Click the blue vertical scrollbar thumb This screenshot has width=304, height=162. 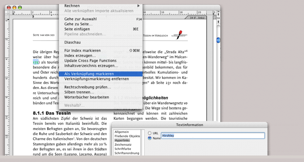tap(218, 40)
